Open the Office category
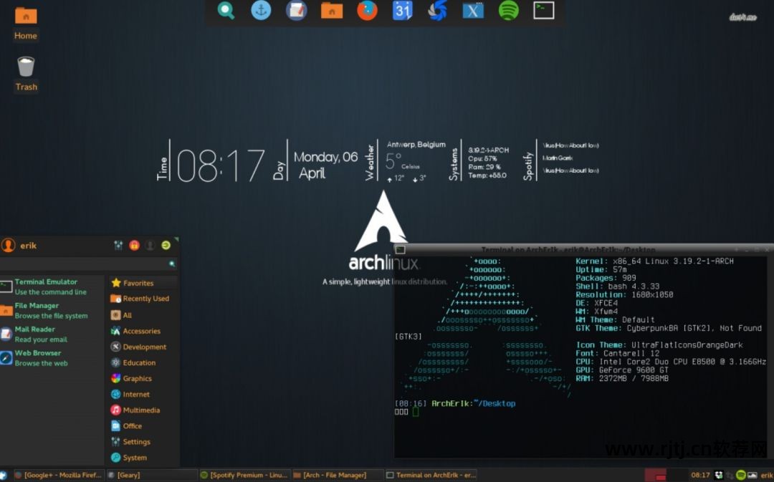The image size is (774, 482). [x=143, y=425]
